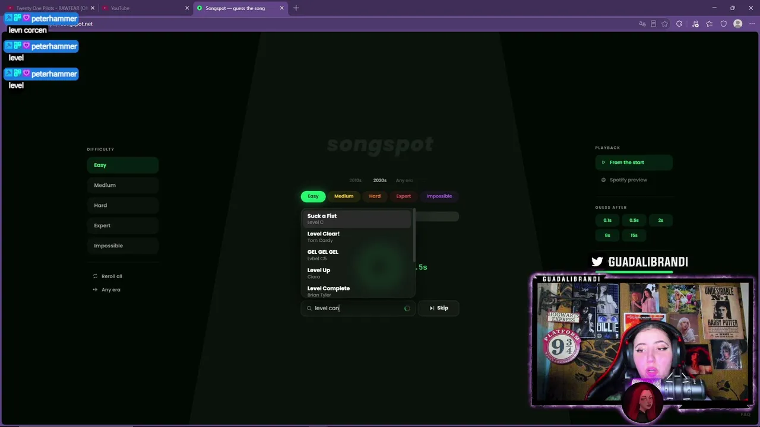The image size is (760, 427).
Task: Open the reader view icon in address bar
Action: coord(653,24)
